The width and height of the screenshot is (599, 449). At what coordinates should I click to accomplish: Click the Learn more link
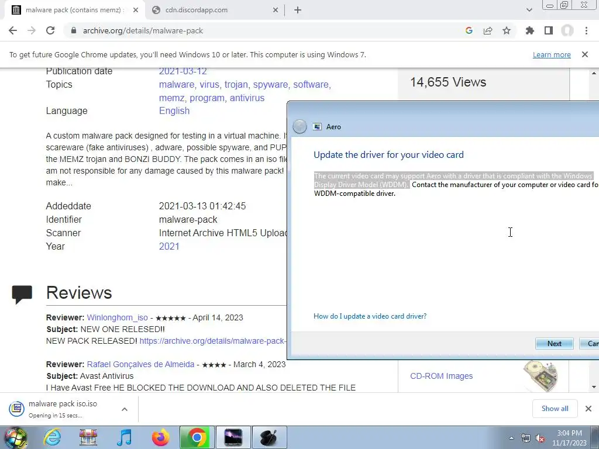[552, 54]
